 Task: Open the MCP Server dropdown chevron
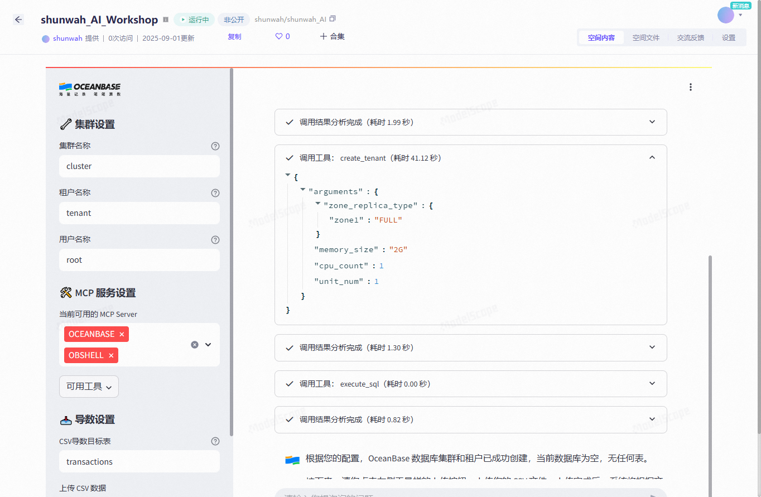pyautogui.click(x=208, y=345)
